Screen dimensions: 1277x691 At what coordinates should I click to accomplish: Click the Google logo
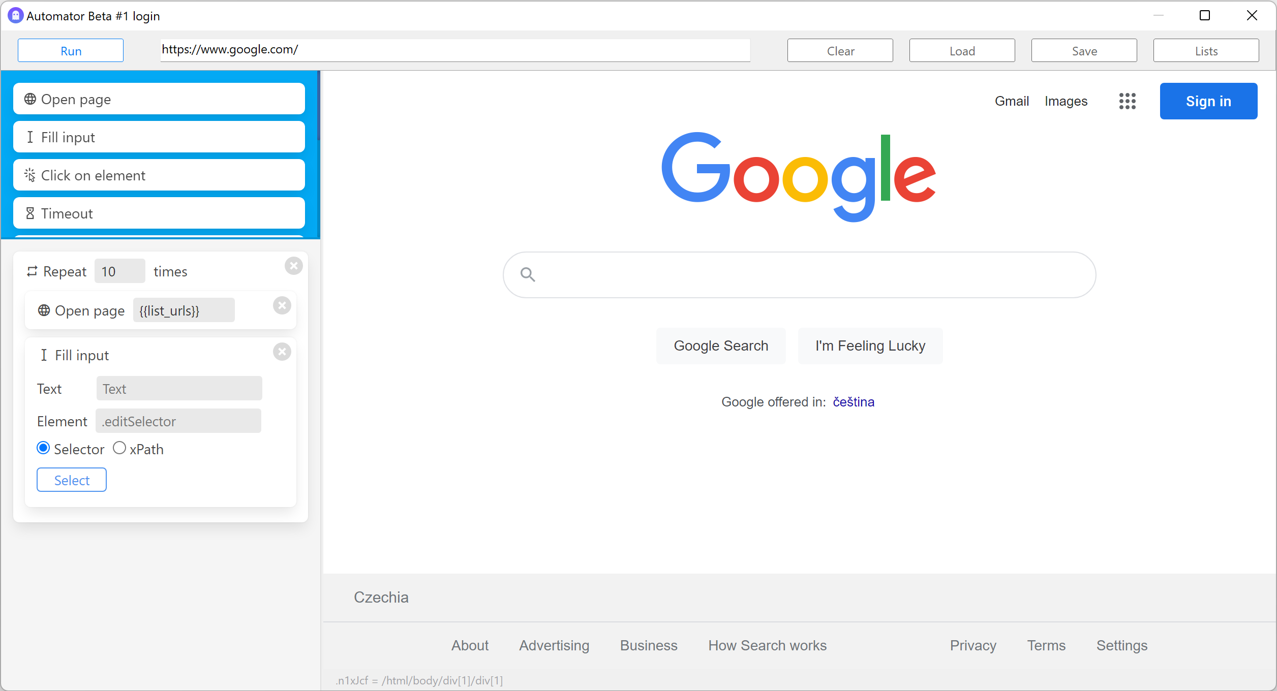click(x=798, y=176)
